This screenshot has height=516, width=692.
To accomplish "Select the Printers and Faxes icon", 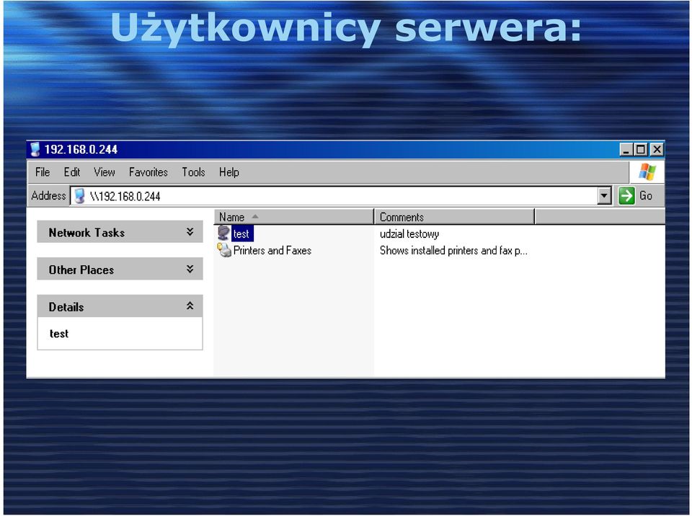I will coord(224,250).
